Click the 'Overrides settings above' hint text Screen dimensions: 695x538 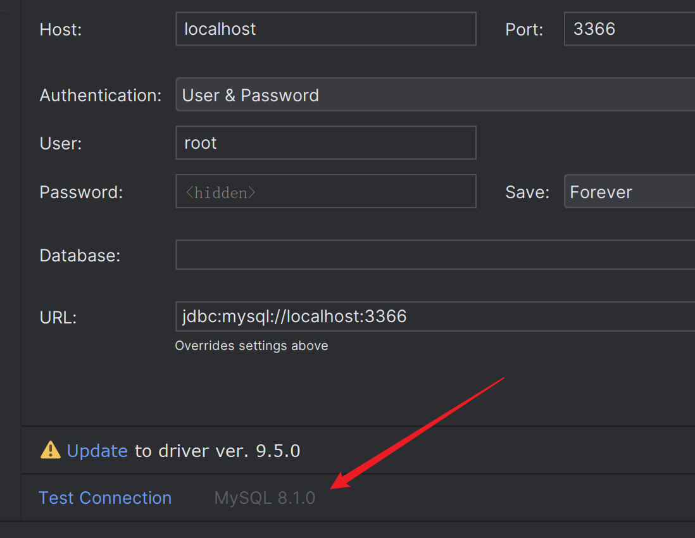(251, 346)
